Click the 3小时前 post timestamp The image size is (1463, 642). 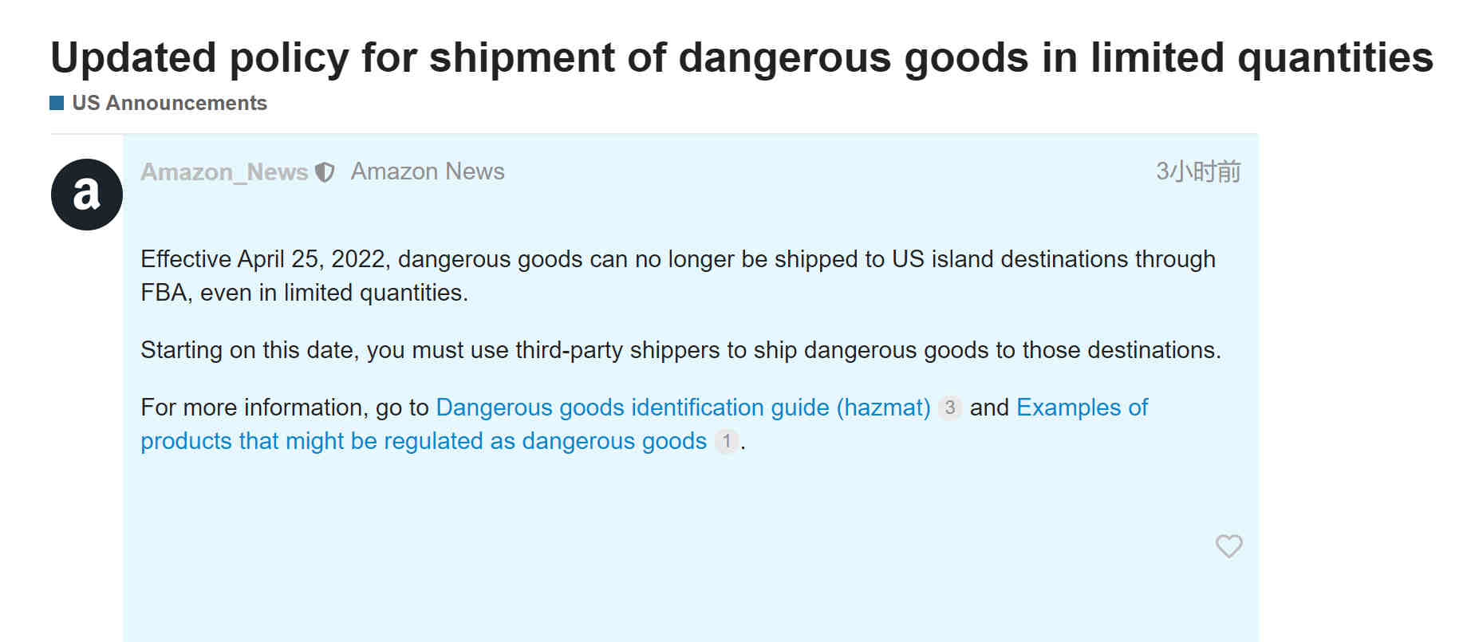pyautogui.click(x=1198, y=171)
